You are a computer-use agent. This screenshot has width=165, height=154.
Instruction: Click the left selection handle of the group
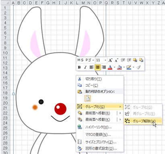click(x=13, y=94)
